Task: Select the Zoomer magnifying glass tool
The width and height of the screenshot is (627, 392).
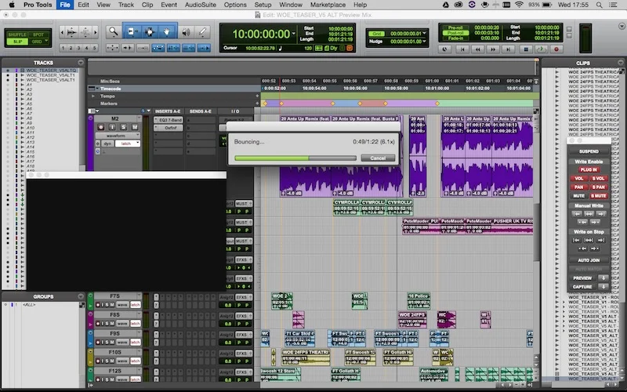Action: [x=114, y=31]
